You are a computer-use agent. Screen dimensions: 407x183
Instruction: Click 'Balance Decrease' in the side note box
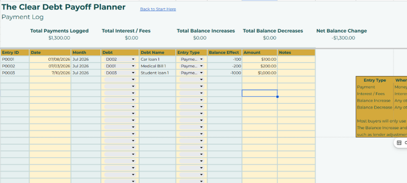click(x=375, y=107)
